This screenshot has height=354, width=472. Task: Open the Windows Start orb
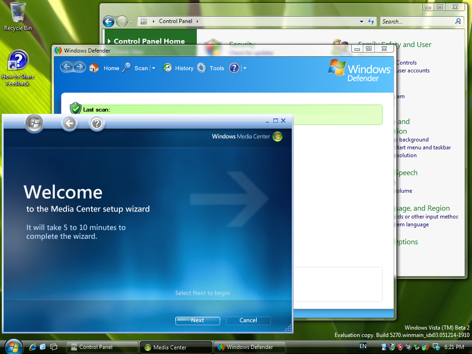(13, 347)
